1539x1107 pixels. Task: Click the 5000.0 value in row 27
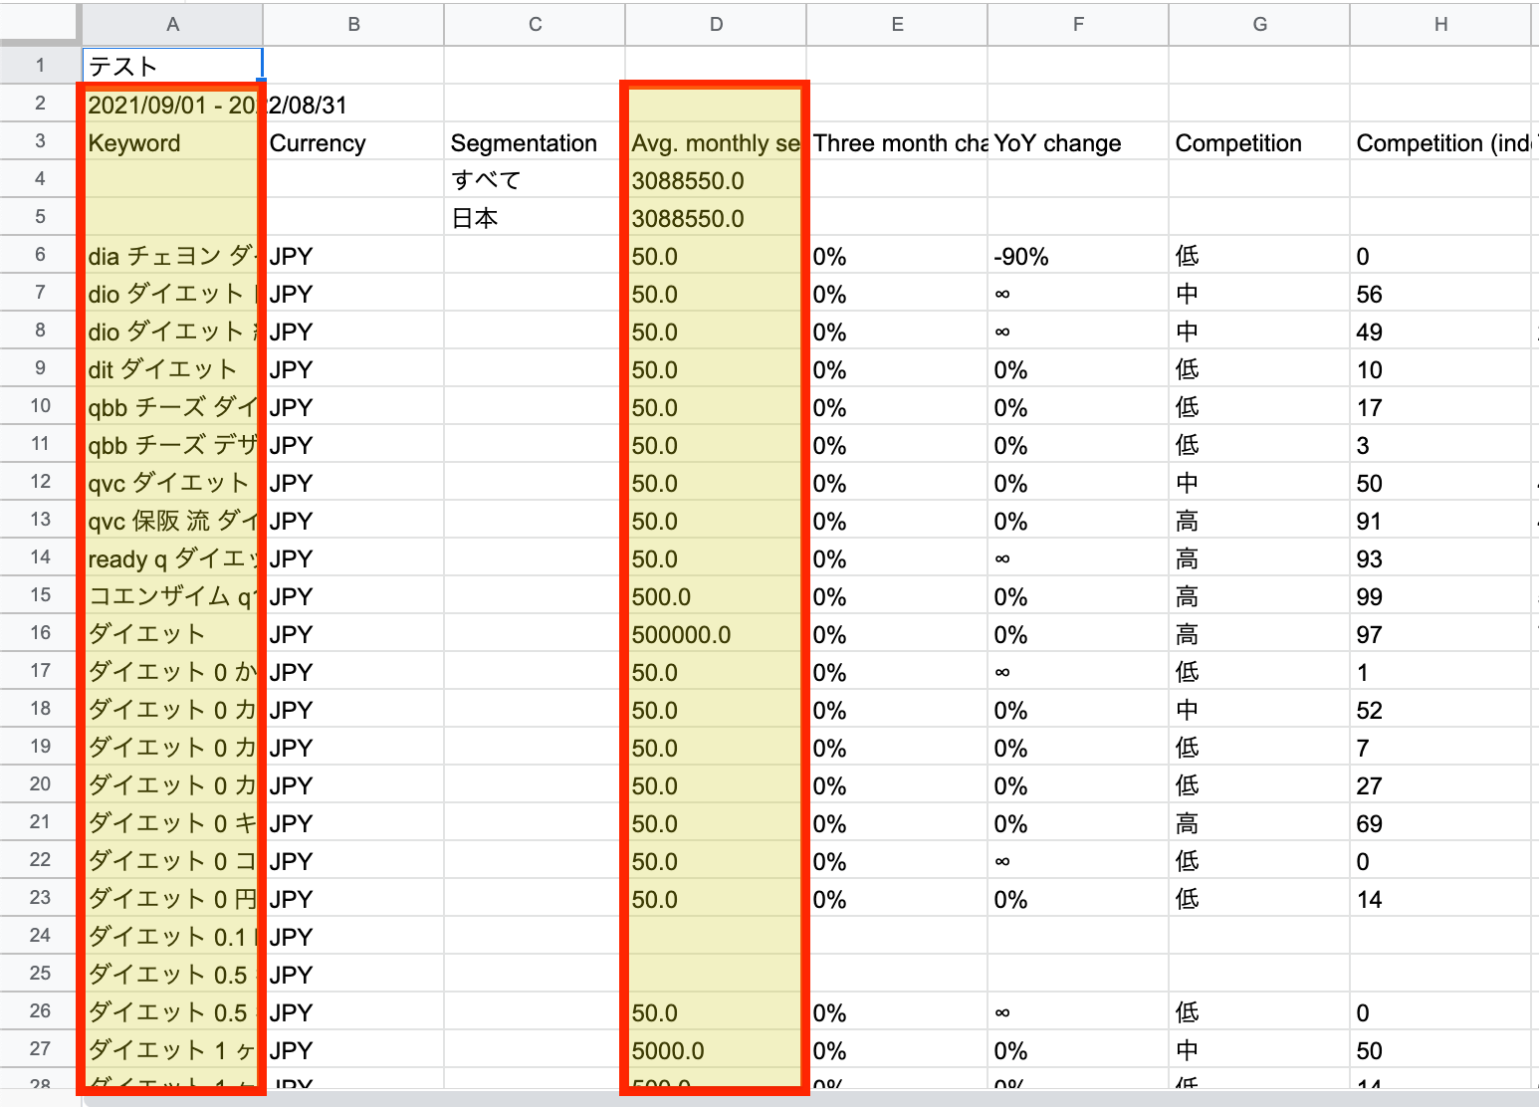pyautogui.click(x=716, y=1050)
